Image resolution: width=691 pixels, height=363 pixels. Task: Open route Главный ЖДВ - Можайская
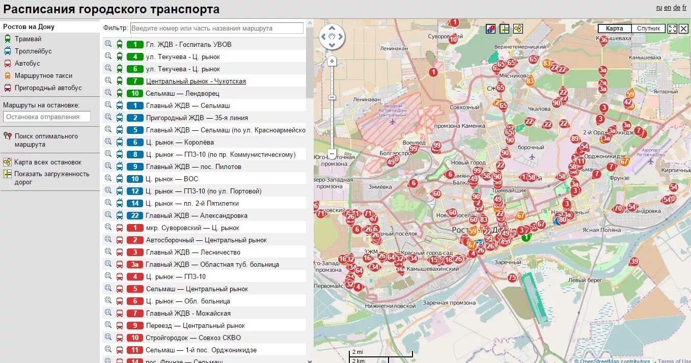[188, 313]
